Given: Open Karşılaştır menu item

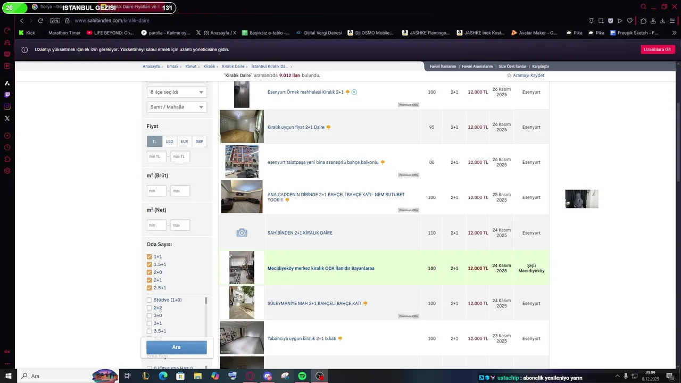Looking at the screenshot, I should coord(541,66).
